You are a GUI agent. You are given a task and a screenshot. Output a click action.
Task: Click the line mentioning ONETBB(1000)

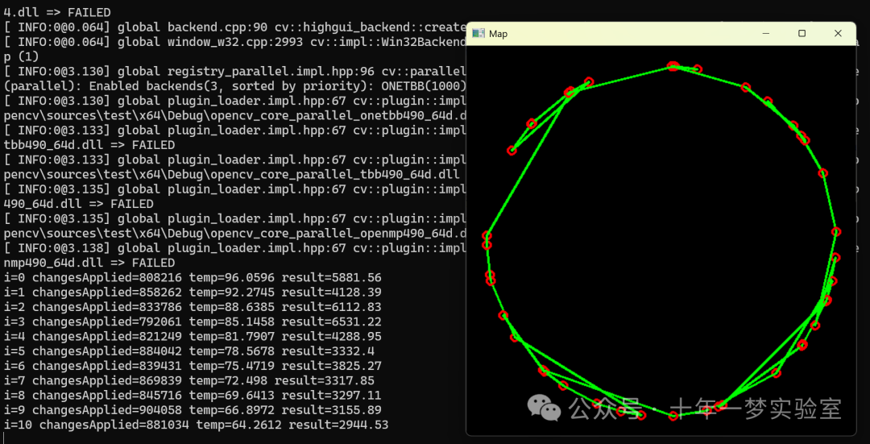click(234, 86)
